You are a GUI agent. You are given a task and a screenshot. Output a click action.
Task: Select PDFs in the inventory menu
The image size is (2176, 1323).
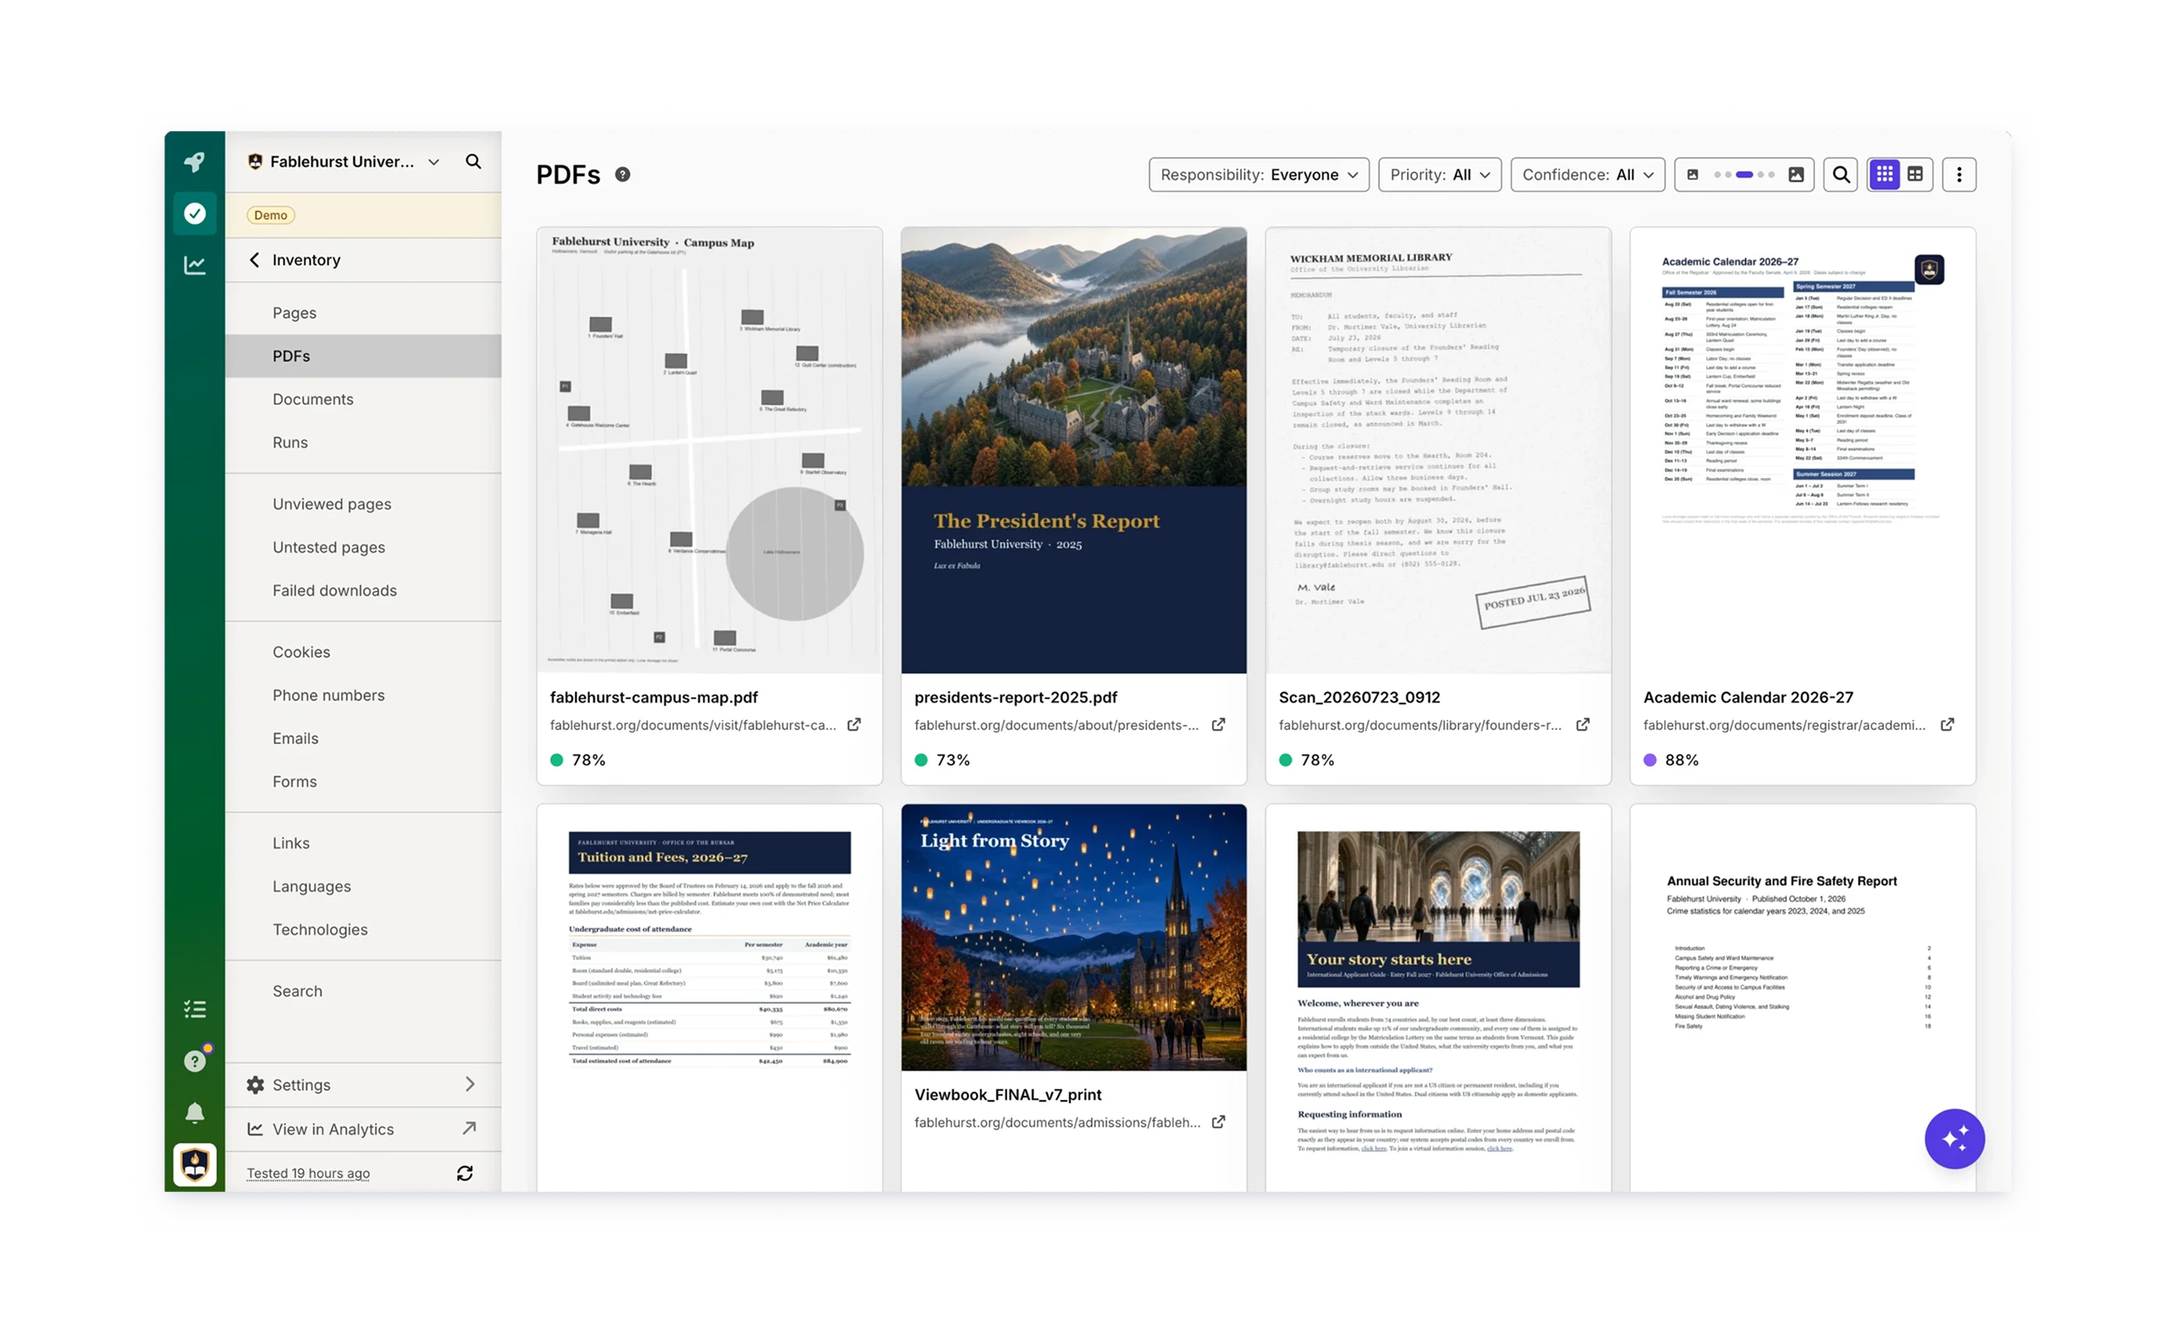[x=363, y=356]
